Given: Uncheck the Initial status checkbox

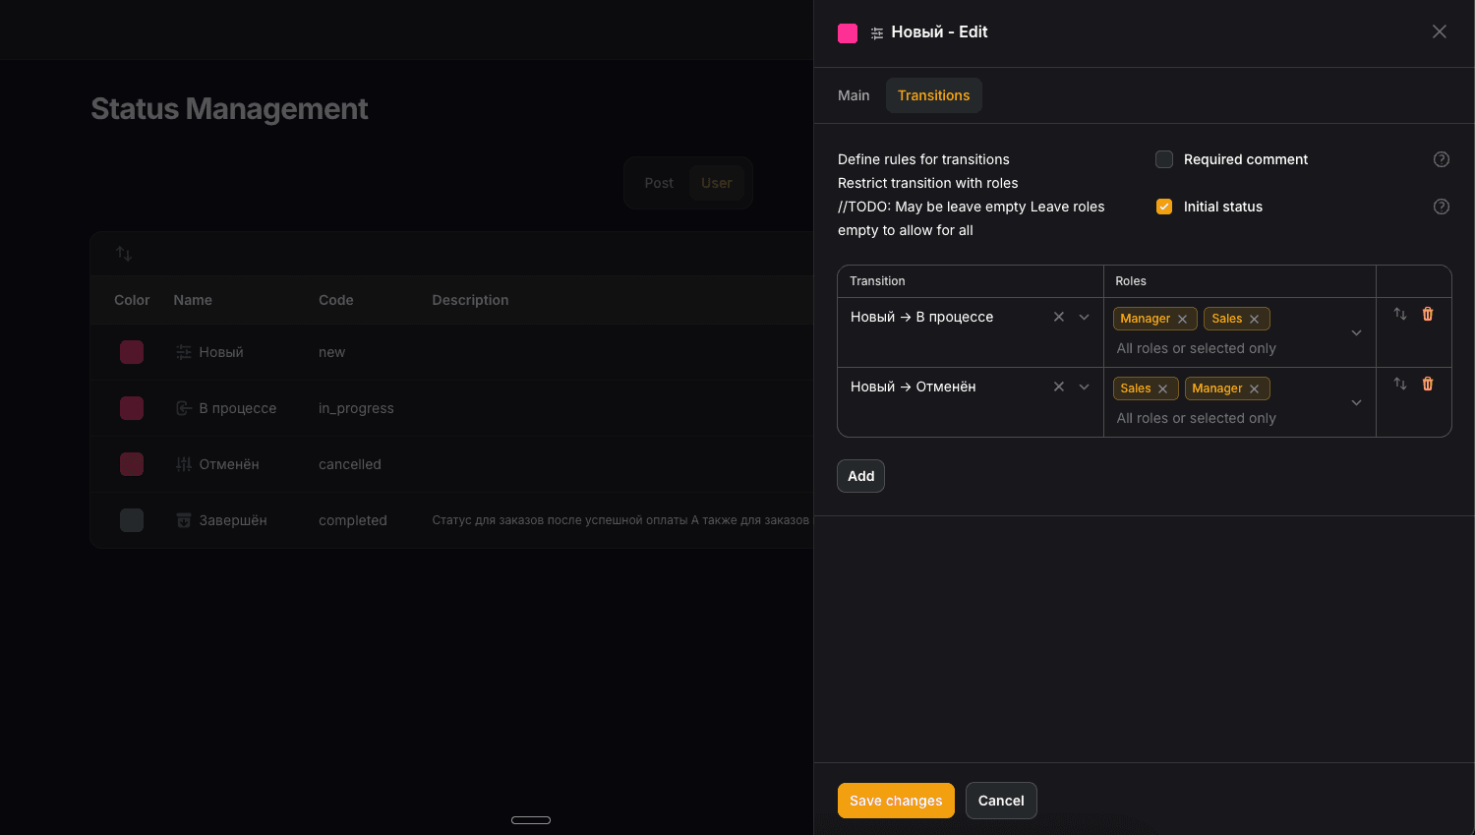Looking at the screenshot, I should [x=1164, y=207].
